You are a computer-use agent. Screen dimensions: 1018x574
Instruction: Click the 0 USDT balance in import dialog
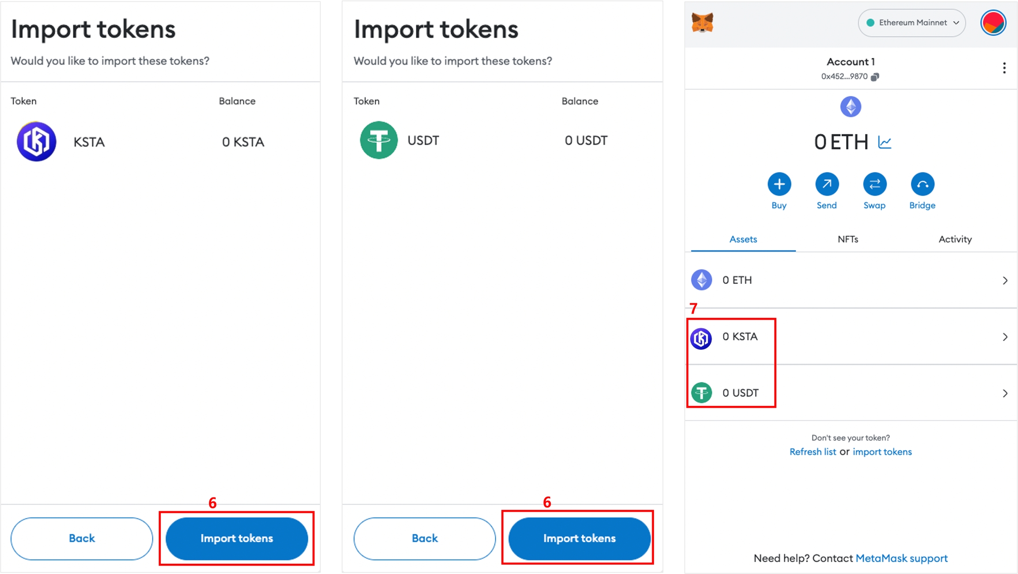pyautogui.click(x=586, y=141)
